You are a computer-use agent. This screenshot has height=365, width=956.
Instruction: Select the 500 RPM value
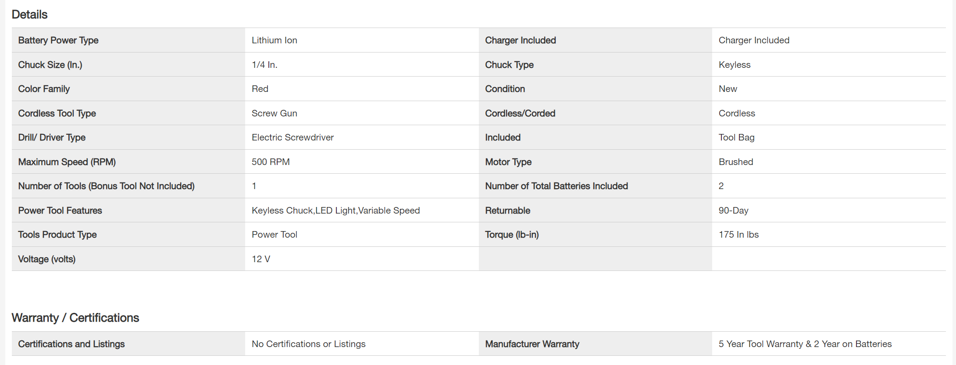(270, 162)
